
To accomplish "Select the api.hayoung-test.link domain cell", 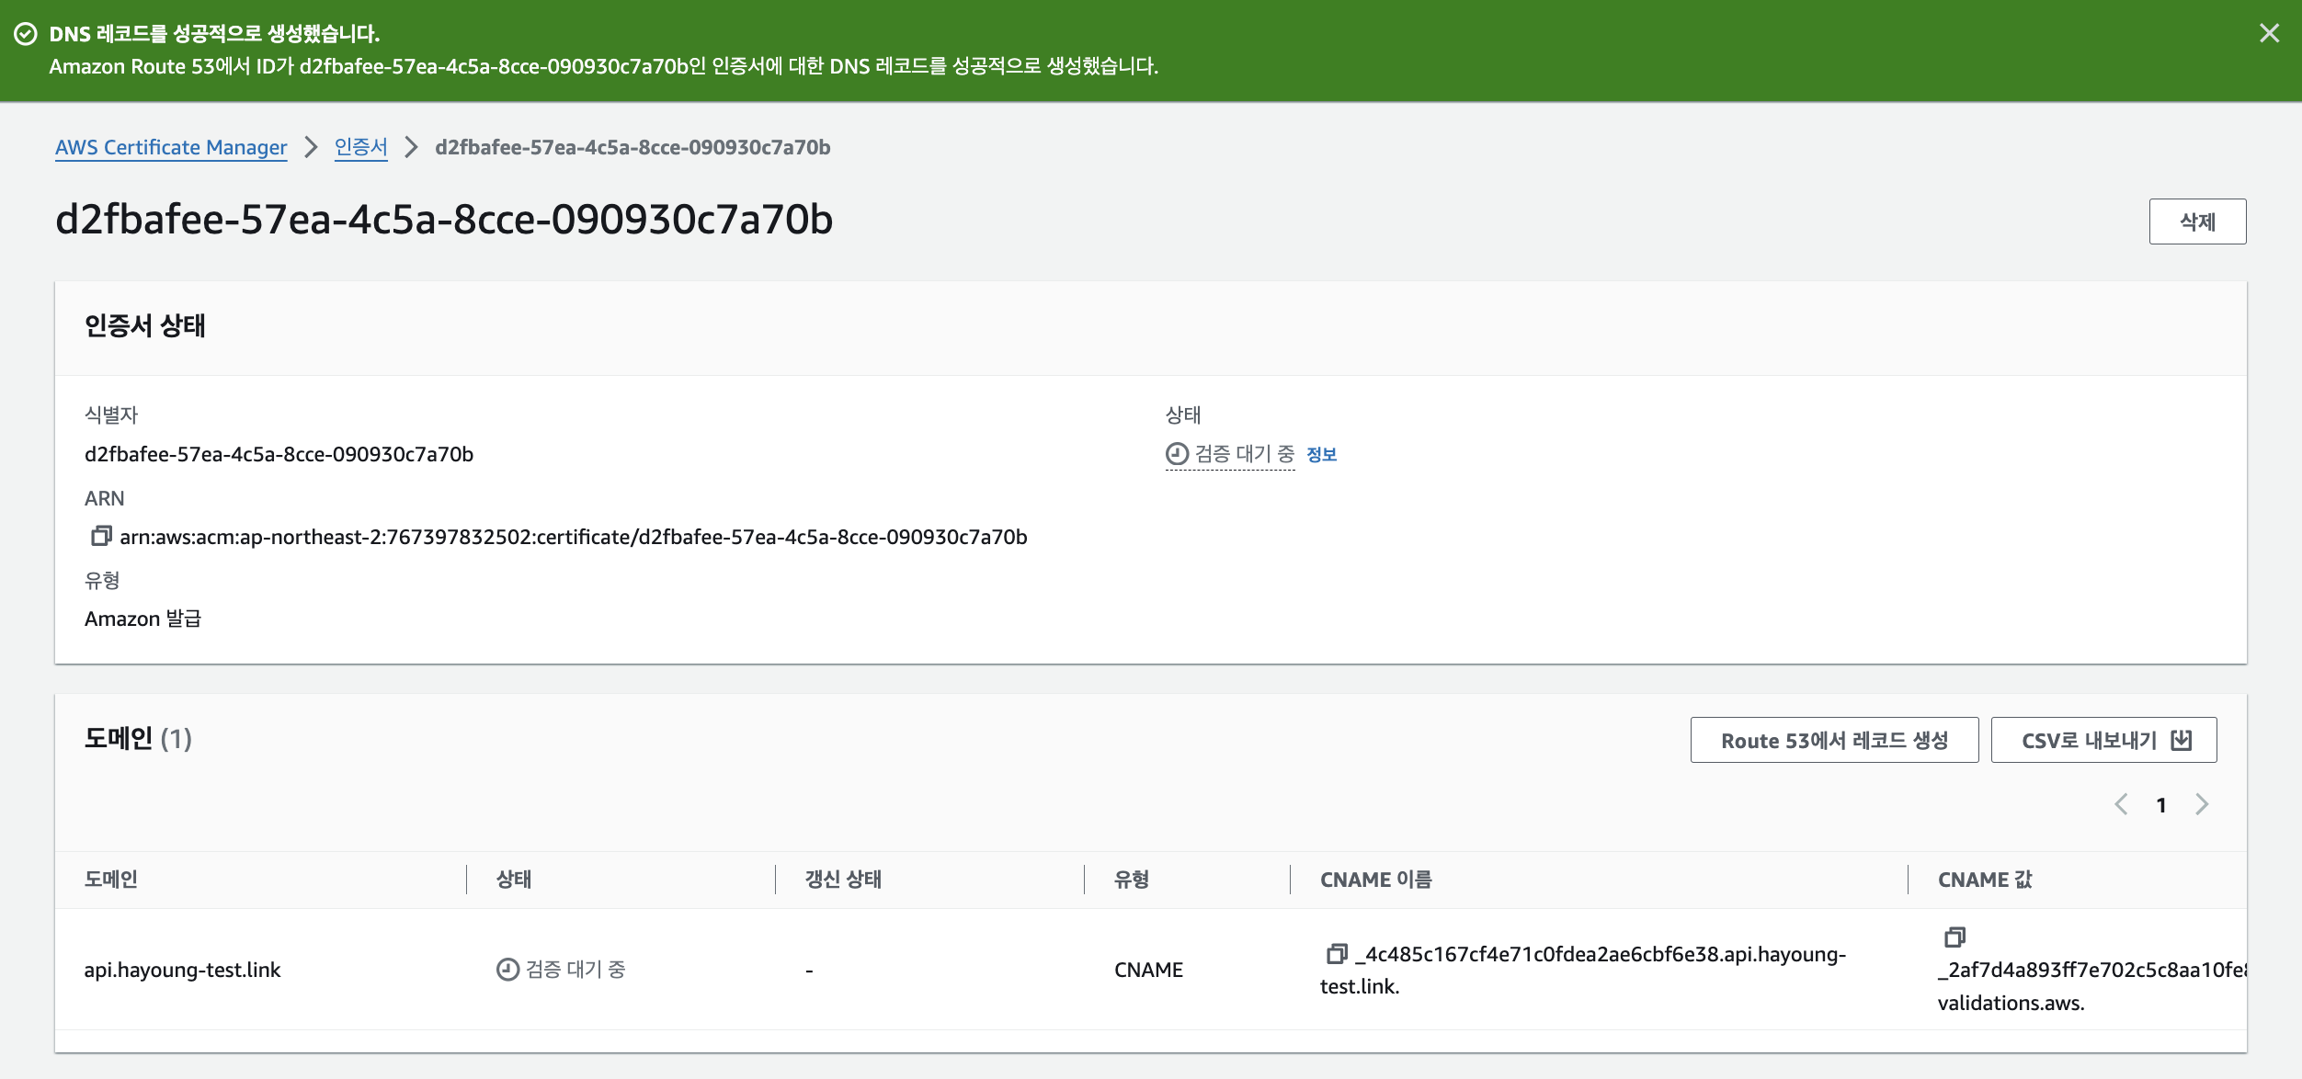I will coord(182,970).
